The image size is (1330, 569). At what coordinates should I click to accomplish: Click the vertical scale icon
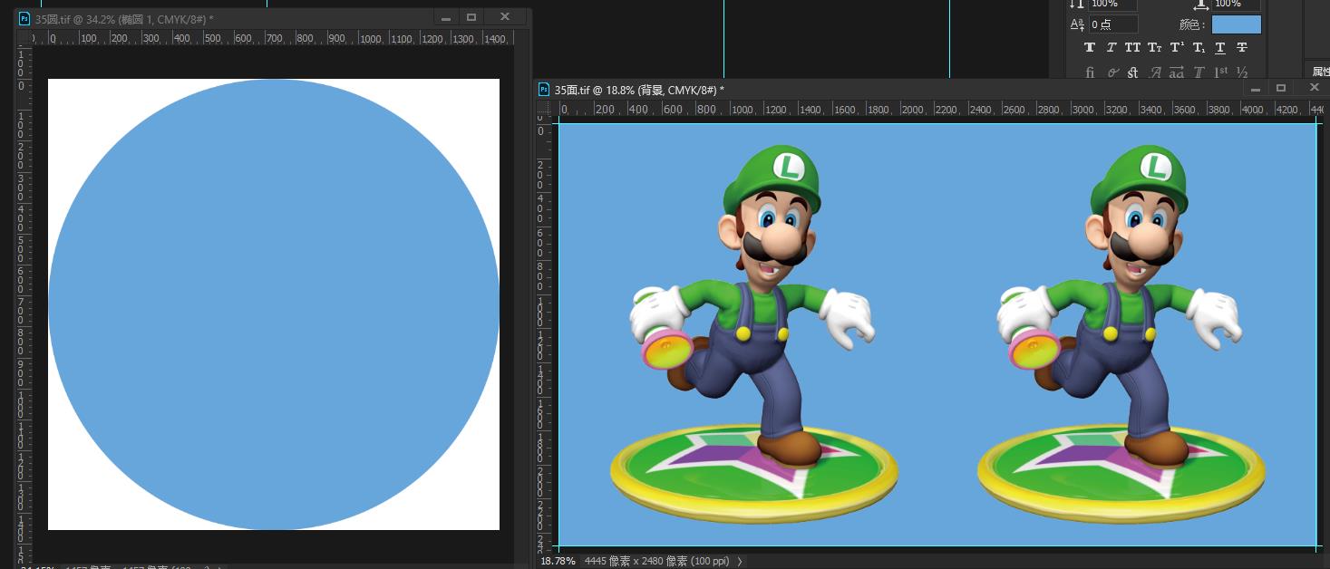pos(1077,4)
